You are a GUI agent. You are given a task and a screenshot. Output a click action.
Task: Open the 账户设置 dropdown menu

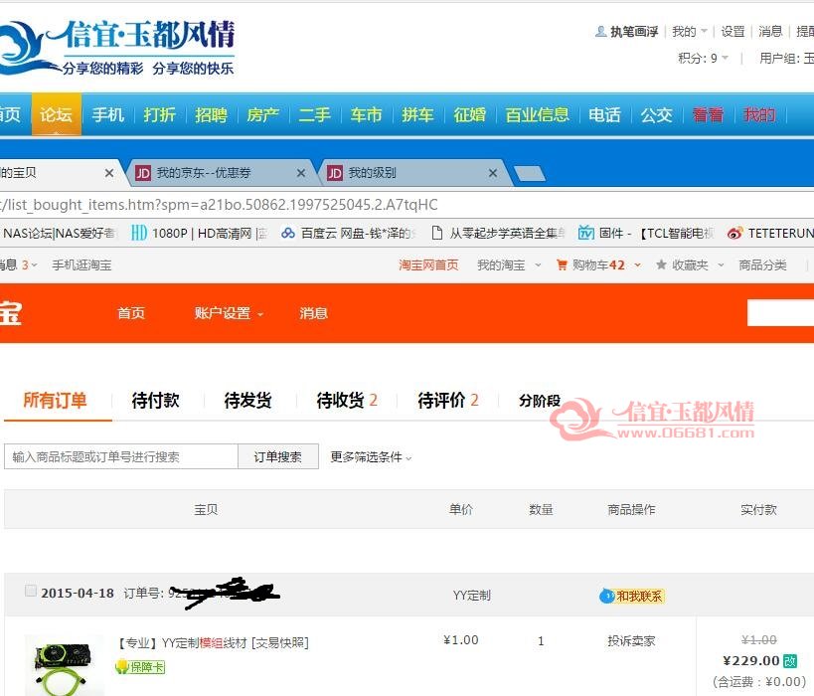click(x=229, y=313)
